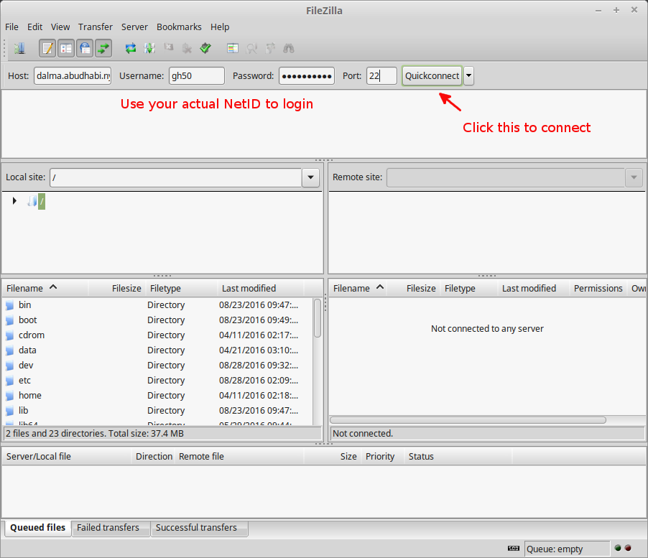
Task: Click the binoculars file search icon
Action: pos(289,49)
